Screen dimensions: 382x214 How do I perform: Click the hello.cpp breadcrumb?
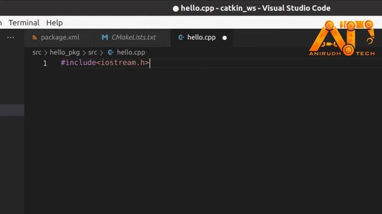coord(131,52)
